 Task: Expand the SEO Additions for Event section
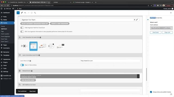tap(80, 85)
